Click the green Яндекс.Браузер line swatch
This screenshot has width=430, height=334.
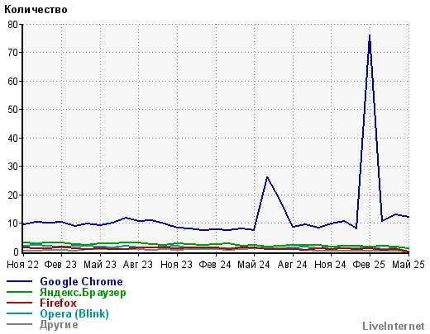click(x=19, y=292)
